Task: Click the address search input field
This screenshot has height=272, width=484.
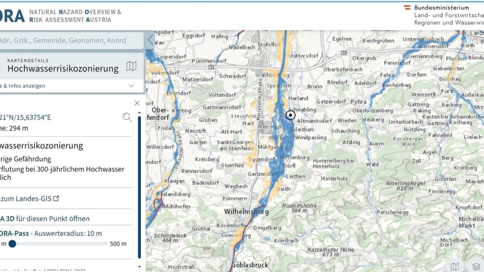Action: [x=65, y=40]
